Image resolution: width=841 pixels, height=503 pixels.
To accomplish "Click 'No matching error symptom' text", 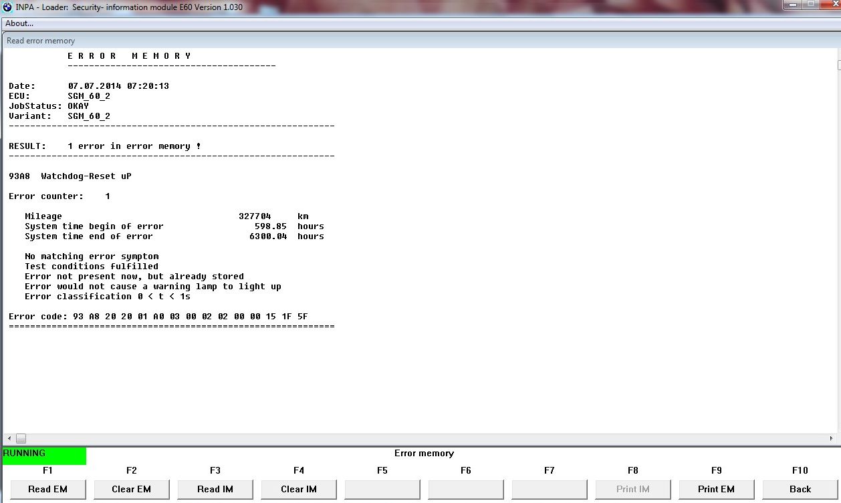I will tap(92, 257).
